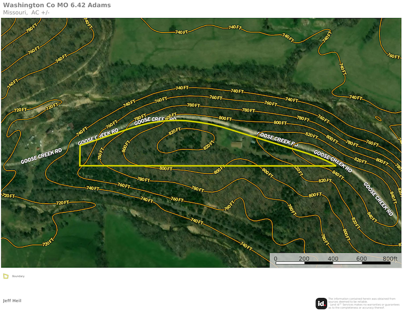Click the "200" mark on scale bar
The image size is (403, 311).
(304, 259)
